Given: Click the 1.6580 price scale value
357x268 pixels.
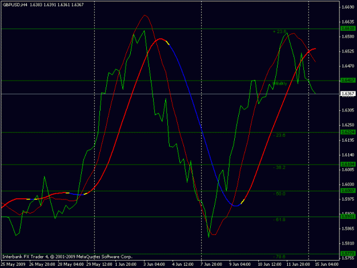Looking at the screenshot, I should point(348,37).
